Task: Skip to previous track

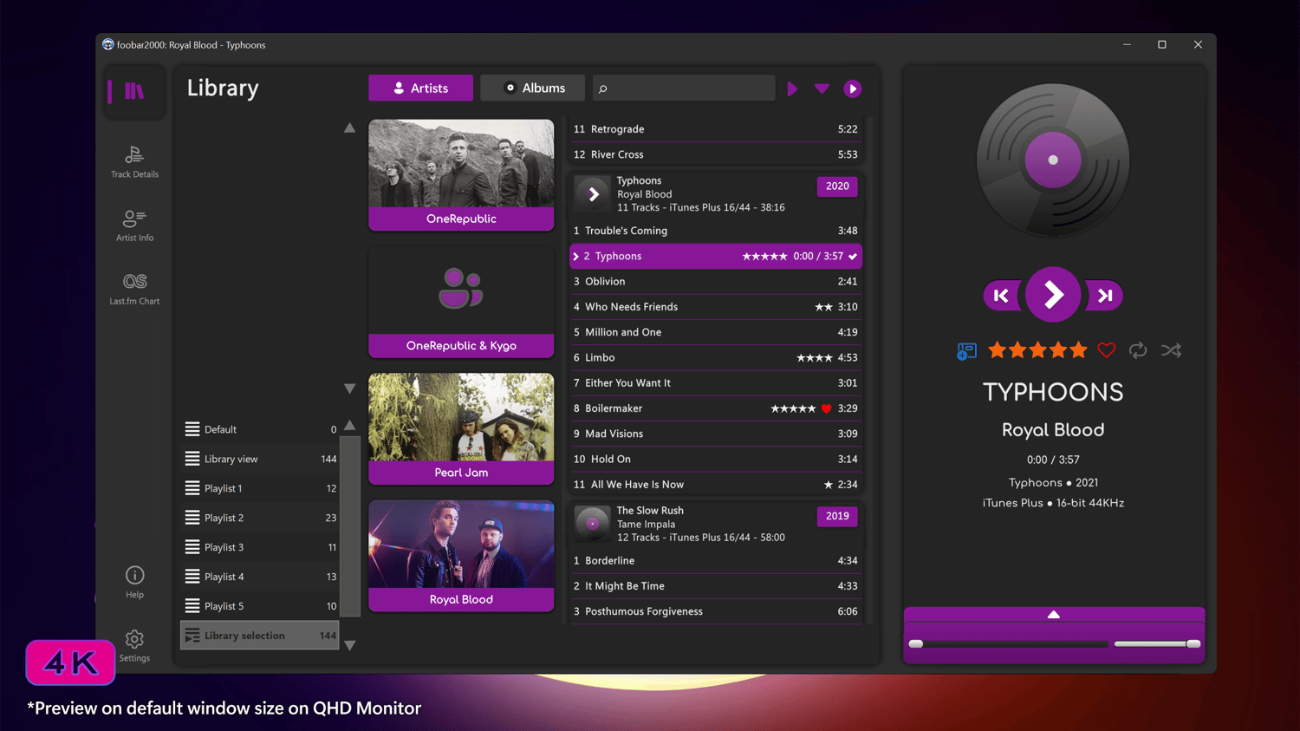Action: [1002, 296]
